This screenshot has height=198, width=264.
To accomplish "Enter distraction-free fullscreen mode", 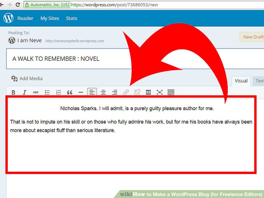I will point(160,92).
